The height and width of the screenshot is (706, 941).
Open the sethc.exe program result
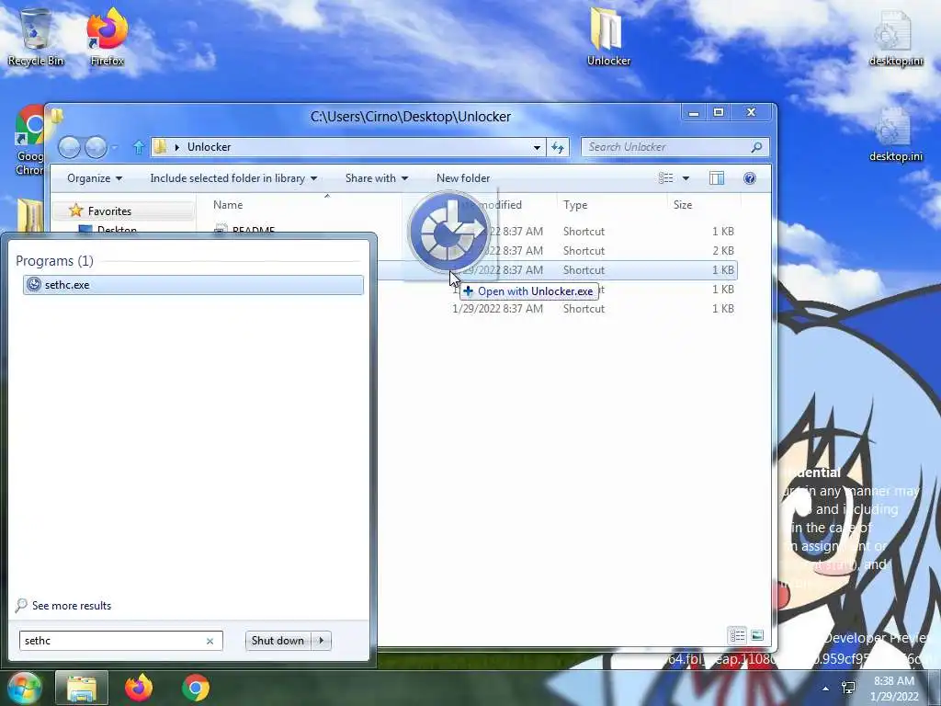193,285
